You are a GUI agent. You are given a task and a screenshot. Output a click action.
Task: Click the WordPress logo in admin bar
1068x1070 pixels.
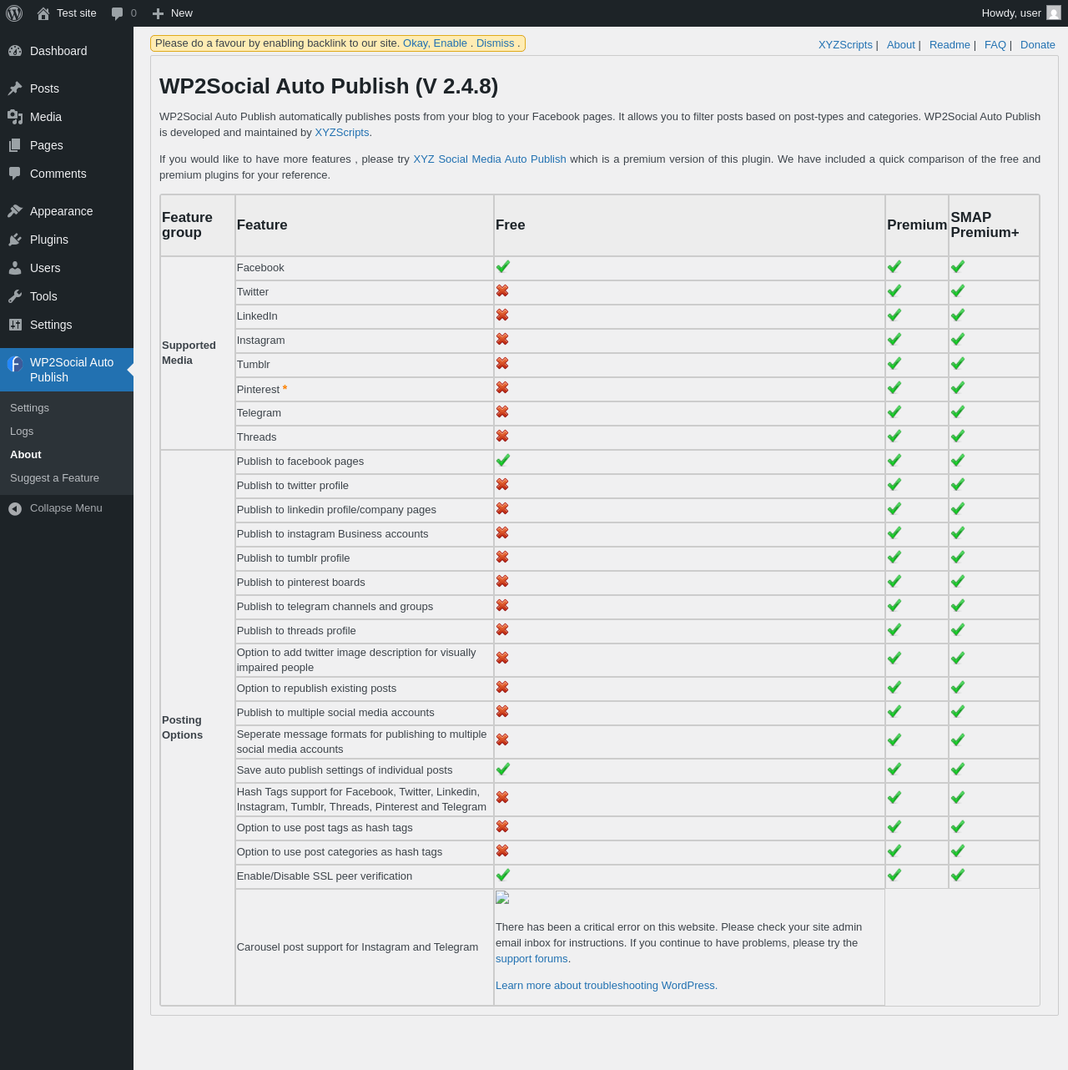[14, 13]
